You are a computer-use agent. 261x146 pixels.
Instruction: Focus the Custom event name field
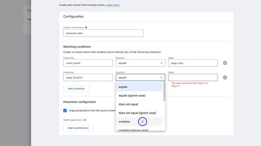pyautogui.click(x=103, y=33)
